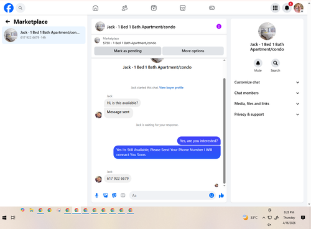Go back using the arrow beside Marketplace
The image size is (311, 229).
[7, 22]
